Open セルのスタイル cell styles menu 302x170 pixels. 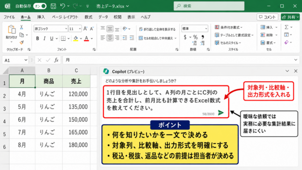(x=228, y=43)
